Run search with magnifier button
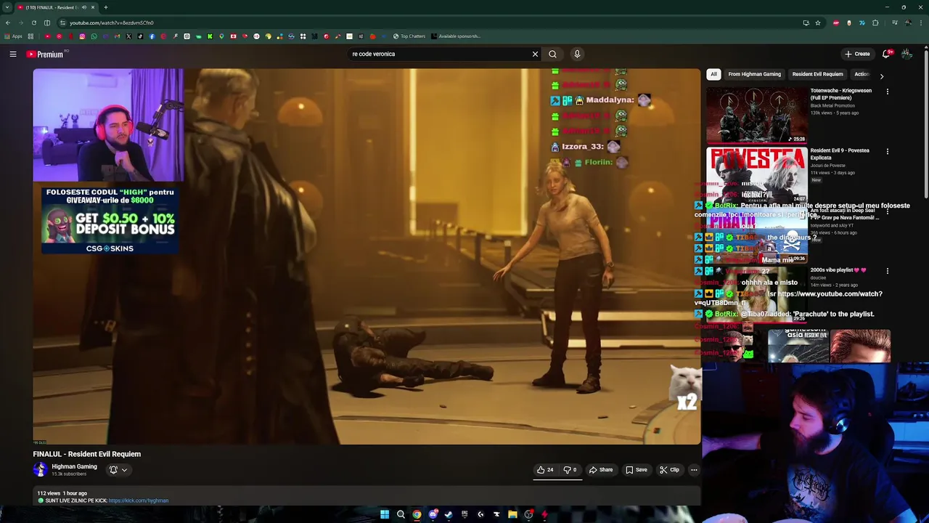 [552, 54]
